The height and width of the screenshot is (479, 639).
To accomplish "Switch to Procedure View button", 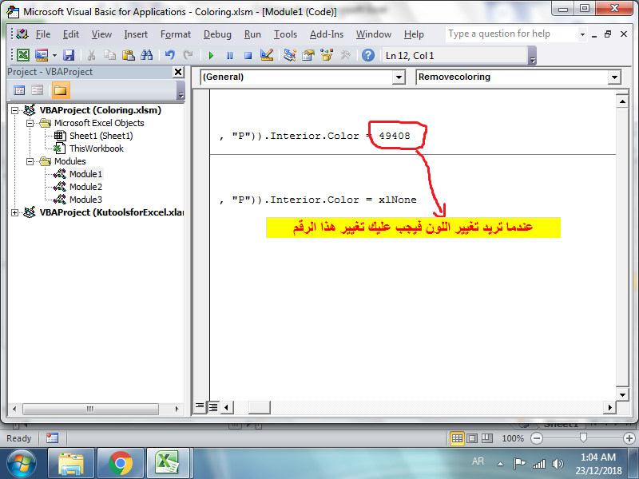I will 200,406.
